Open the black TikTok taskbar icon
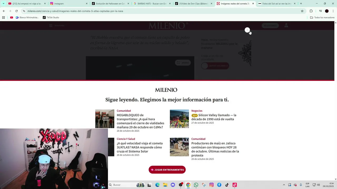Image resolution: width=337 pixels, height=189 pixels. [227, 185]
